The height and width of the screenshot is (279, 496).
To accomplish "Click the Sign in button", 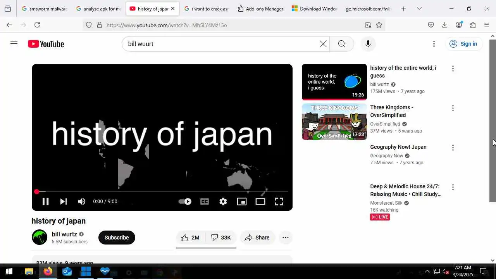I will click(463, 44).
